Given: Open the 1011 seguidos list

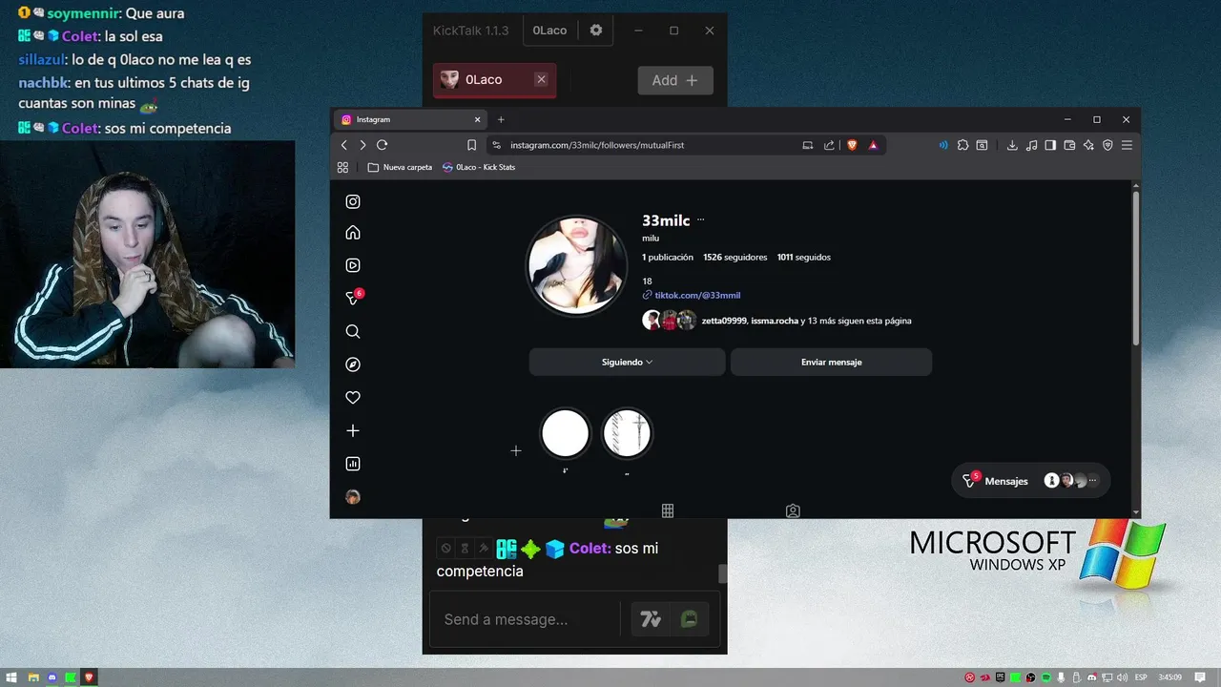Looking at the screenshot, I should [x=803, y=257].
